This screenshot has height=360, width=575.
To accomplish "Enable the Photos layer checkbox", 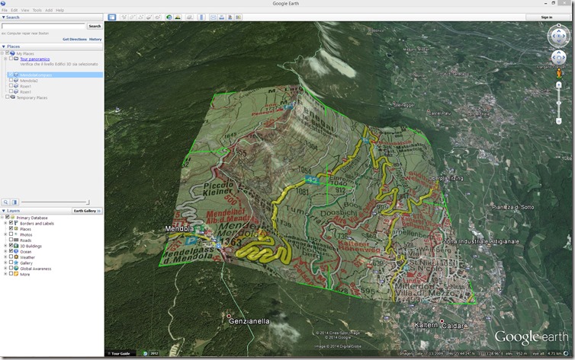I will 11,234.
